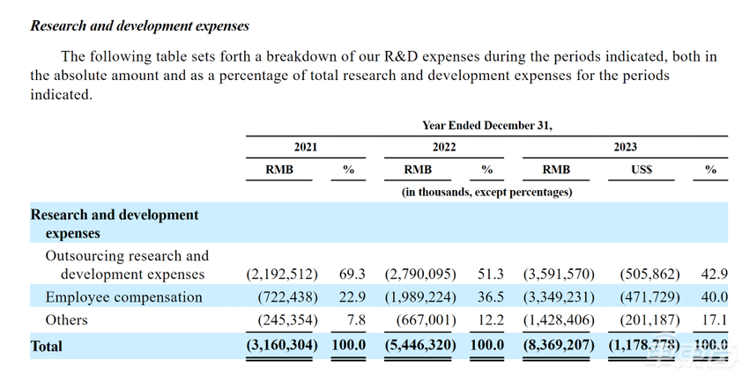749x380 pixels.
Task: Click the '(in thousands, except percentages)' note
Action: [x=486, y=191]
